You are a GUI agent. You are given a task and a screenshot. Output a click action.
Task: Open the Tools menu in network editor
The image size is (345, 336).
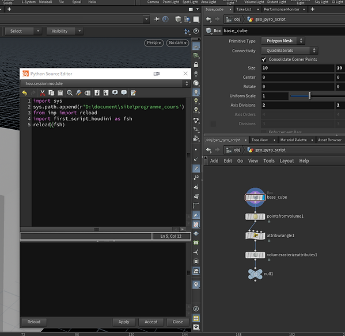click(x=269, y=161)
